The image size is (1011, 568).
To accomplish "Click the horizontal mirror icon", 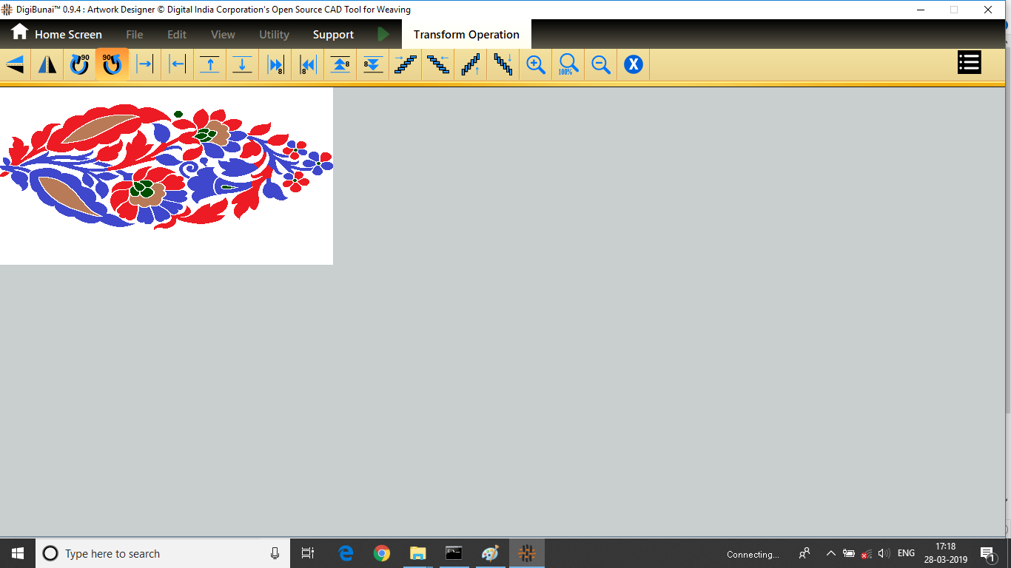I will click(x=47, y=64).
